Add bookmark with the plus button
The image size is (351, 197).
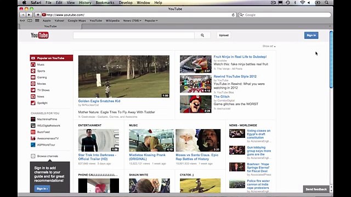point(38,15)
